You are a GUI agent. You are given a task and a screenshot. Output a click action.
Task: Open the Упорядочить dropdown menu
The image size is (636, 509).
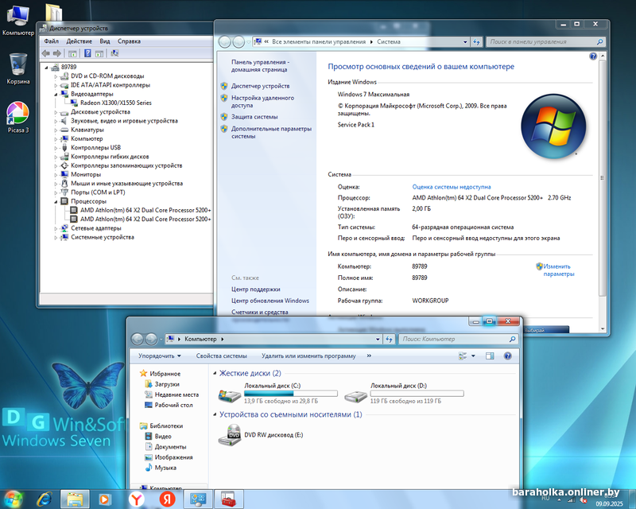pos(159,356)
